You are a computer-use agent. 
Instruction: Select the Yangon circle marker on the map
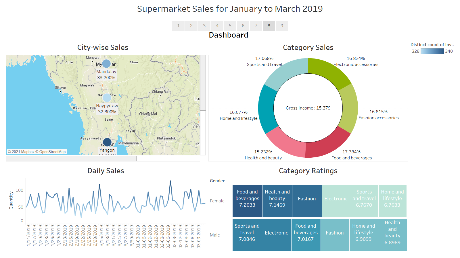coord(107,142)
